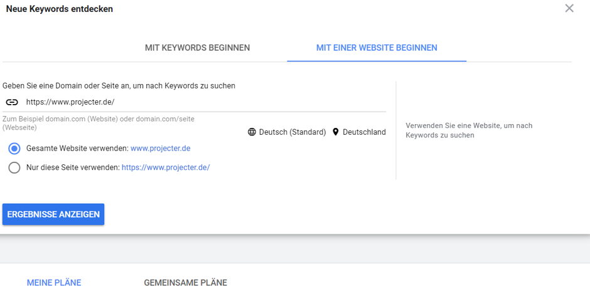Screen dimensions: 590x289
Task: Click the Gesamte Website verwenden label text
Action: 77,149
